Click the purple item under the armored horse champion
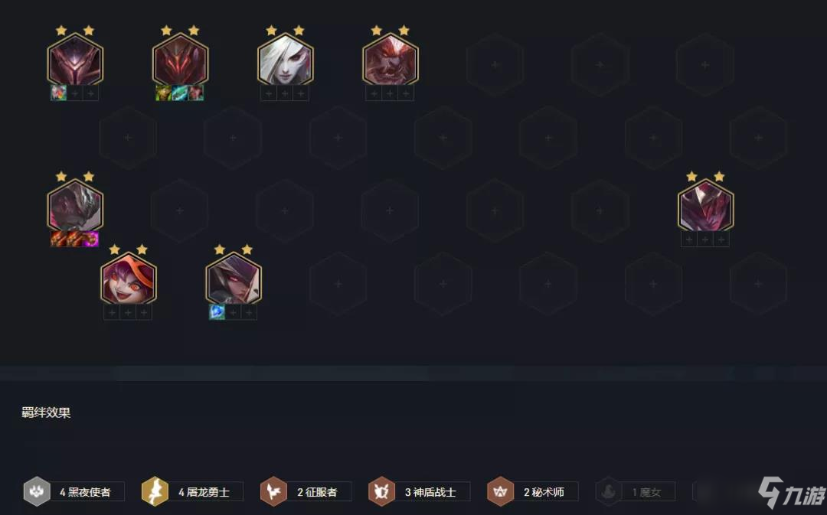This screenshot has width=827, height=515. (90, 239)
